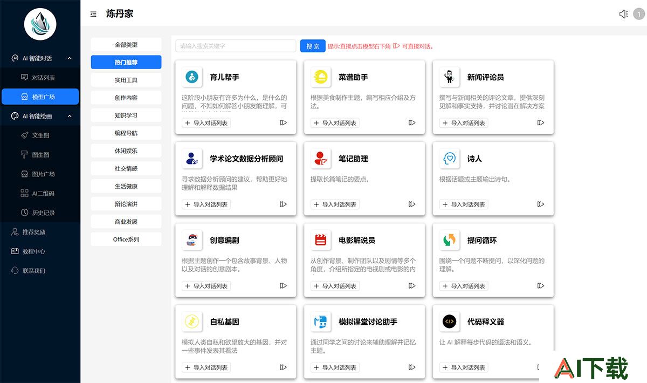Click the blue 搜索 button
The image size is (647, 383).
(x=313, y=46)
